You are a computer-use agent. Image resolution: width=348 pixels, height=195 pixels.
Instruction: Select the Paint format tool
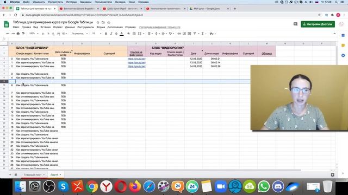point(23,34)
